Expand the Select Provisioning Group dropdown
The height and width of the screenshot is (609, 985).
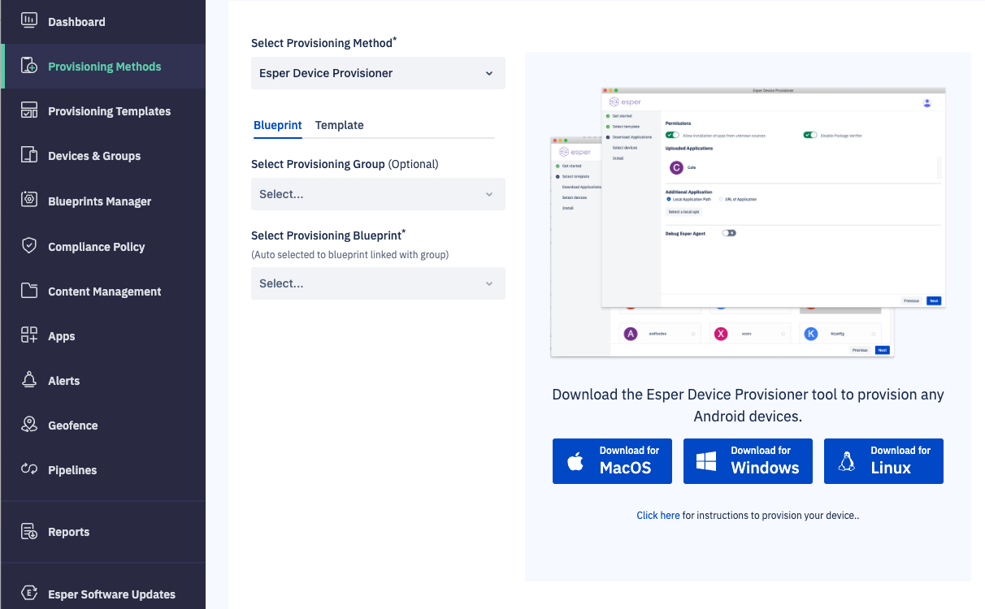(378, 194)
